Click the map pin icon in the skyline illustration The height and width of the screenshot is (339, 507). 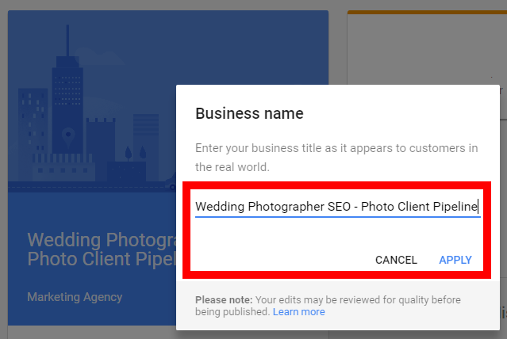[x=68, y=136]
